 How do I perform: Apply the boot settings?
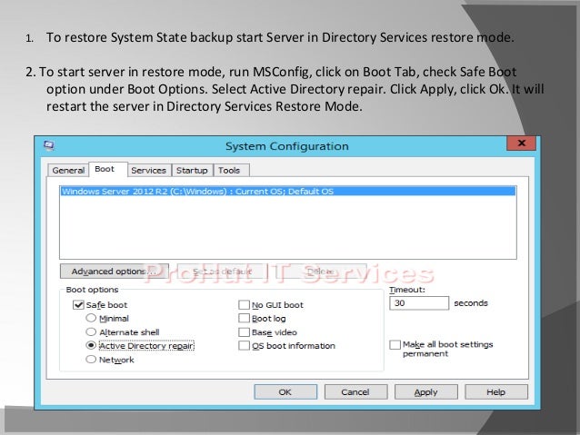point(425,391)
